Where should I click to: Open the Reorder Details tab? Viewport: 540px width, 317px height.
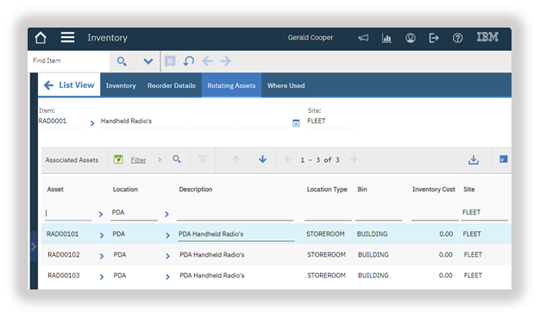pyautogui.click(x=172, y=85)
